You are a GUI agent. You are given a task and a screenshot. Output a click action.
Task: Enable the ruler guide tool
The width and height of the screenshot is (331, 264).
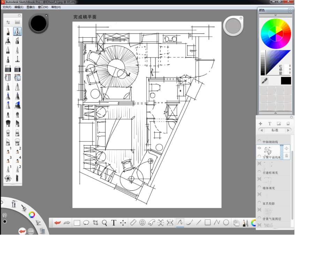[133, 222]
